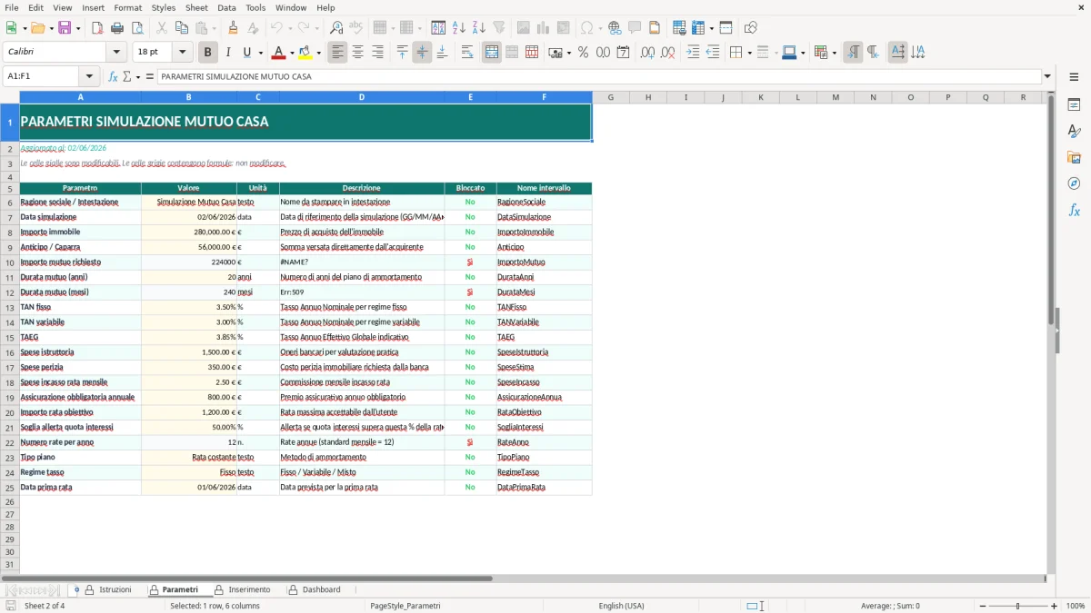1091x613 pixels.
Task: Switch to Inserimento sheet tab
Action: 249,589
